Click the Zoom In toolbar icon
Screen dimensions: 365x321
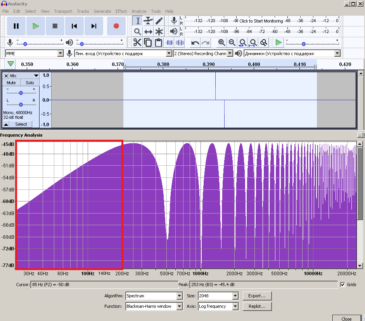(x=221, y=43)
